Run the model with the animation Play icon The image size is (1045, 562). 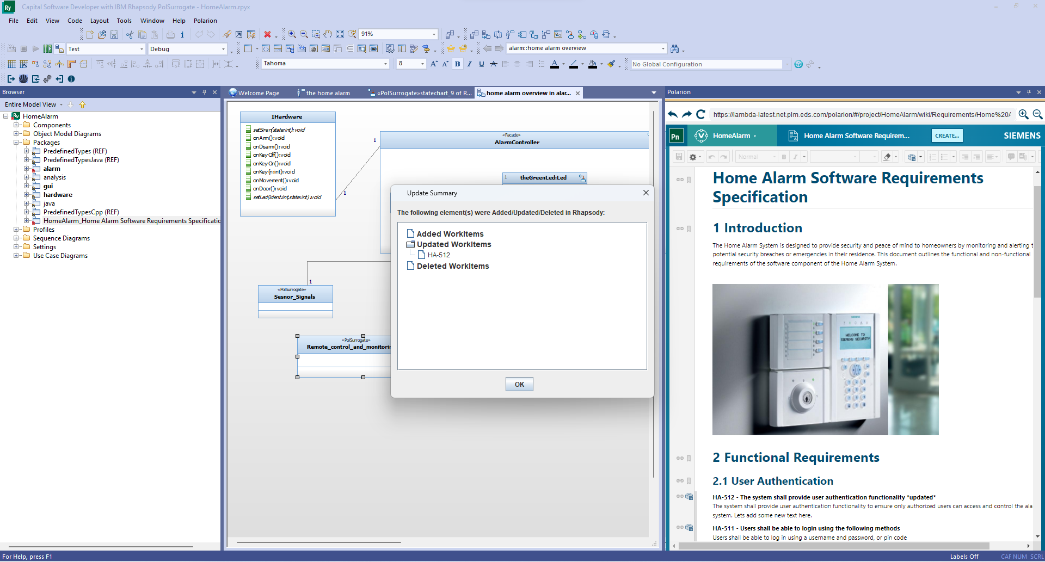point(35,48)
